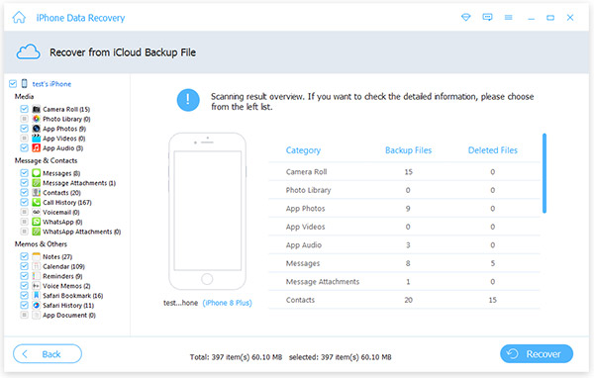
Task: Click the Category column header
Action: click(303, 150)
